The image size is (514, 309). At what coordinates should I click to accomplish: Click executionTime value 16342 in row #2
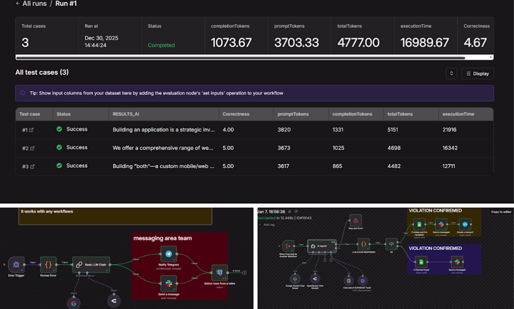(x=450, y=148)
